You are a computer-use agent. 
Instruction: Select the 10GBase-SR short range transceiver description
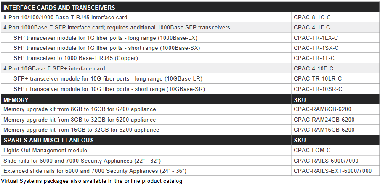click(109, 89)
